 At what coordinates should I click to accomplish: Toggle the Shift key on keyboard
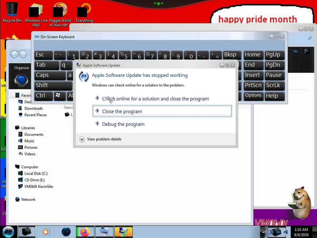tap(53, 86)
